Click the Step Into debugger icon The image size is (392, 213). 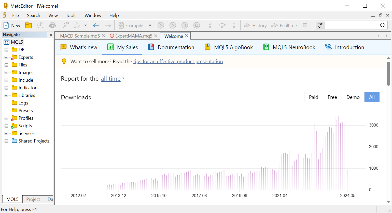(210, 25)
